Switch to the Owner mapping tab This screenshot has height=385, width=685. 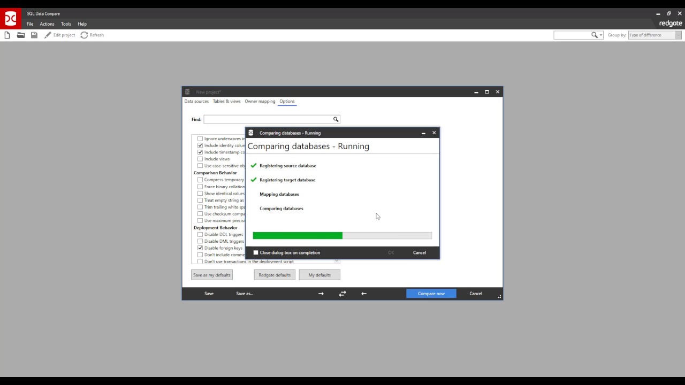tap(260, 102)
